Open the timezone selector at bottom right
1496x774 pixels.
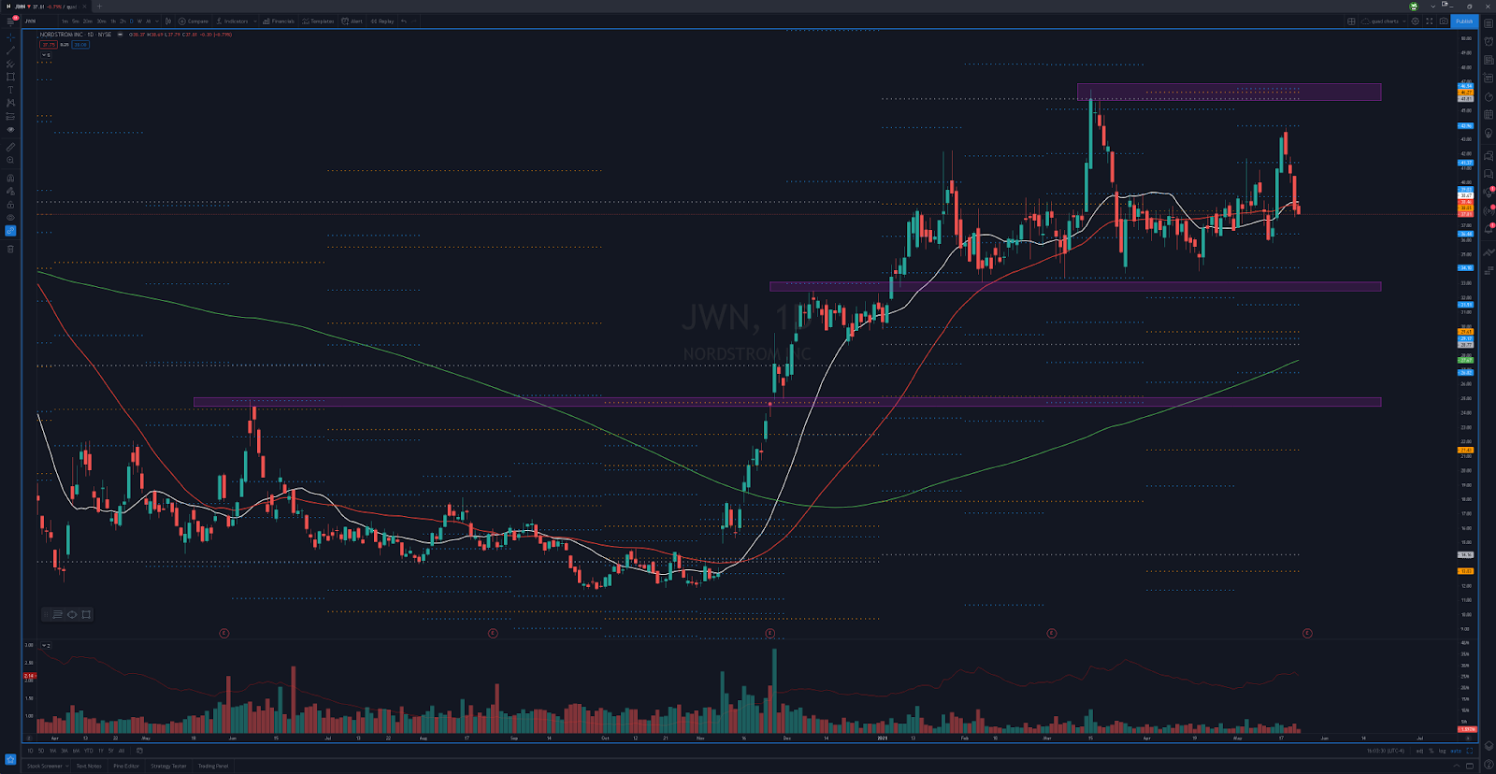pyautogui.click(x=1386, y=751)
